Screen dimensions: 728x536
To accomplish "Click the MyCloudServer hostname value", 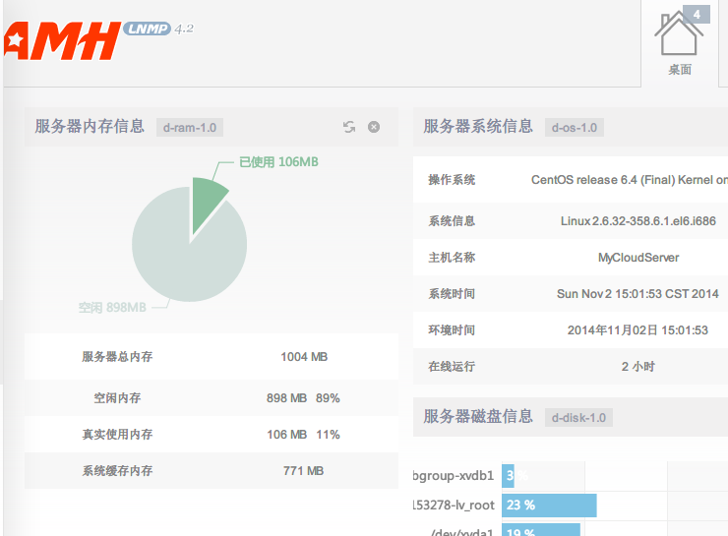I will pyautogui.click(x=638, y=258).
